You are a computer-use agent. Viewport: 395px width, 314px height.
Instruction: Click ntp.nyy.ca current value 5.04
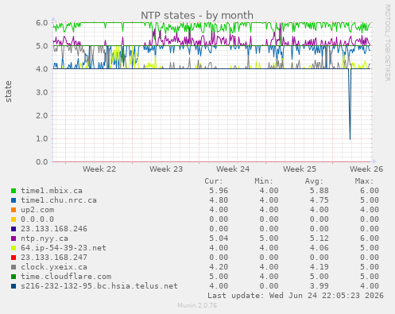[219, 238]
